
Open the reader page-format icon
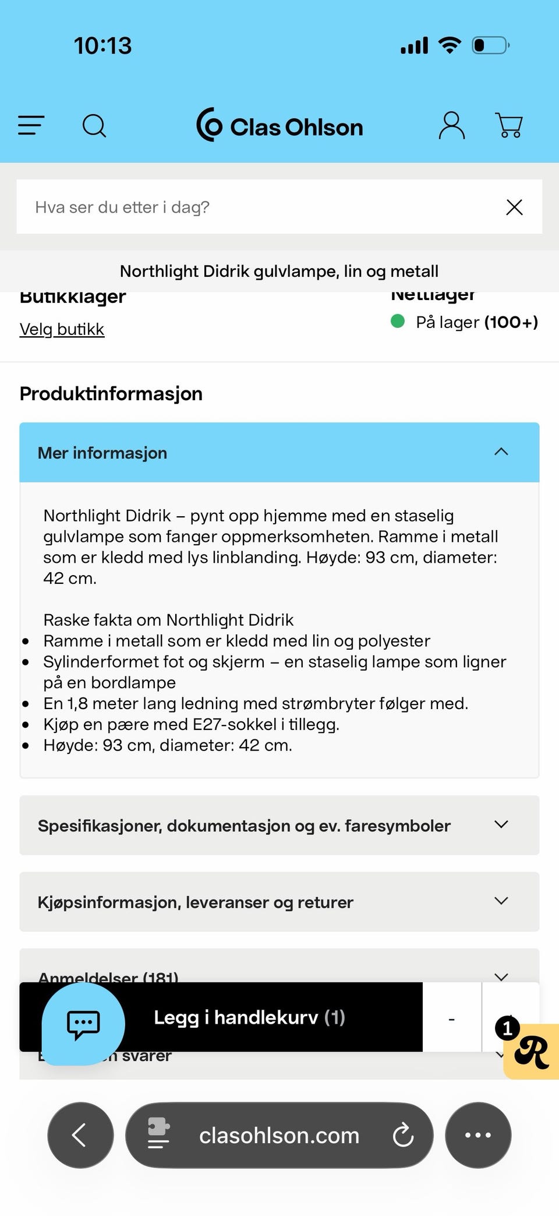158,1133
